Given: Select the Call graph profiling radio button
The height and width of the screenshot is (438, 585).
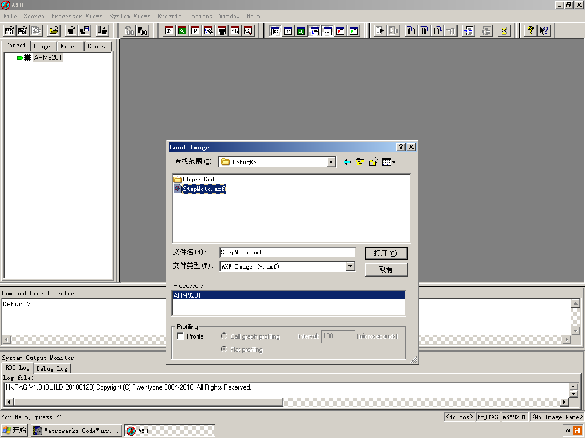Looking at the screenshot, I should [224, 336].
